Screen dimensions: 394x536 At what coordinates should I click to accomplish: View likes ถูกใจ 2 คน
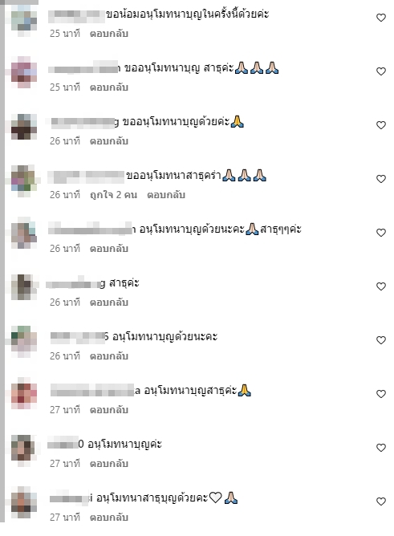pos(113,195)
